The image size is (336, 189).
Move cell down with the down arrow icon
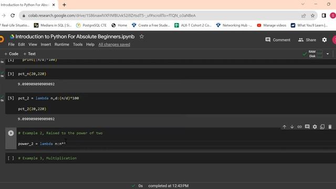click(292, 127)
